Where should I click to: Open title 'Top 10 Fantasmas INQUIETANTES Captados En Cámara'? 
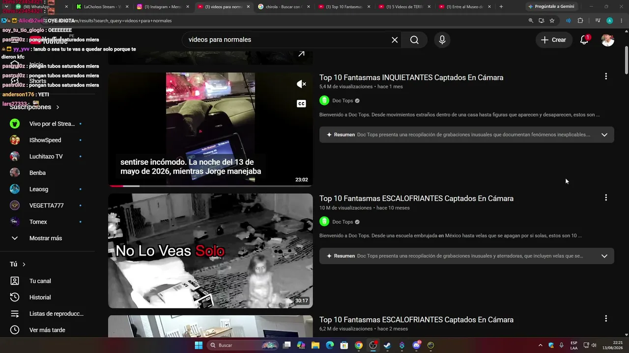click(x=411, y=77)
